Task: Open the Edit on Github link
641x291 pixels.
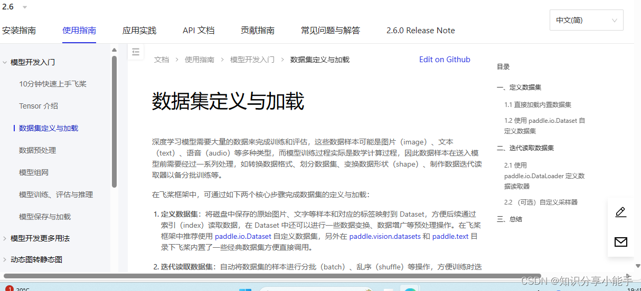Action: click(x=445, y=60)
